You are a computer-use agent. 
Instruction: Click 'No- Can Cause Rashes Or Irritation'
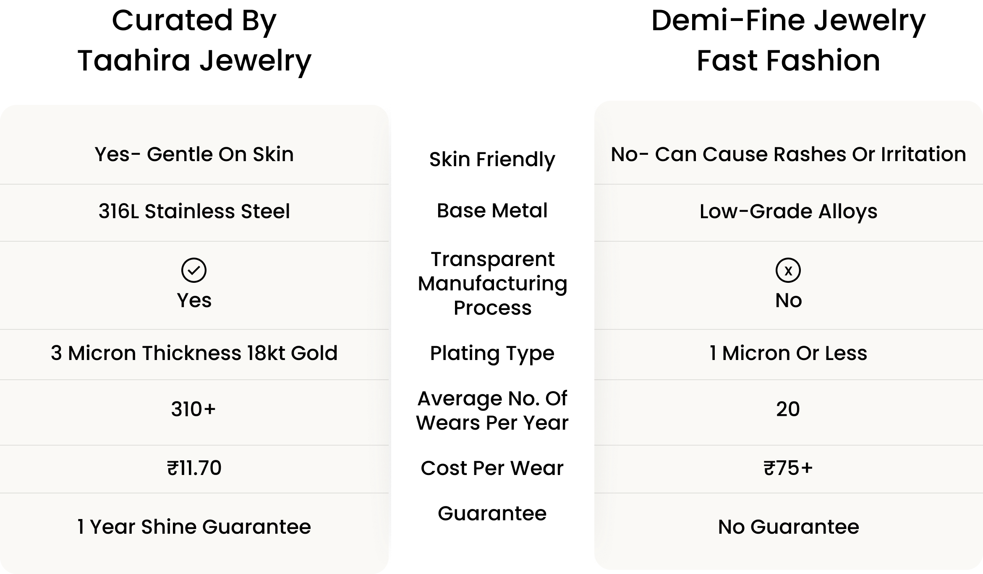pos(788,154)
